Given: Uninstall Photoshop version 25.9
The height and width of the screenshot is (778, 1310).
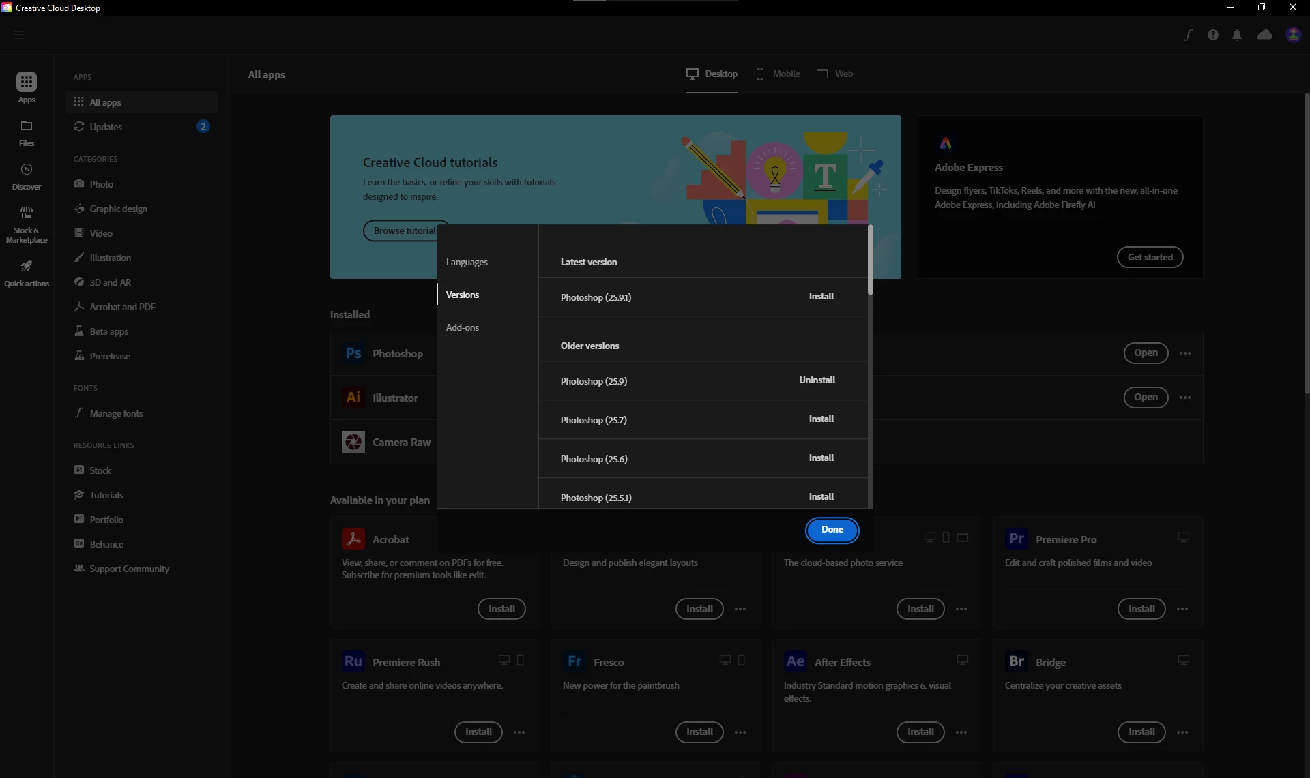Looking at the screenshot, I should click(817, 380).
